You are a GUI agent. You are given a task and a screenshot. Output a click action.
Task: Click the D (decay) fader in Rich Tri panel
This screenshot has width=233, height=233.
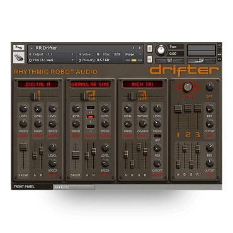point(132,164)
